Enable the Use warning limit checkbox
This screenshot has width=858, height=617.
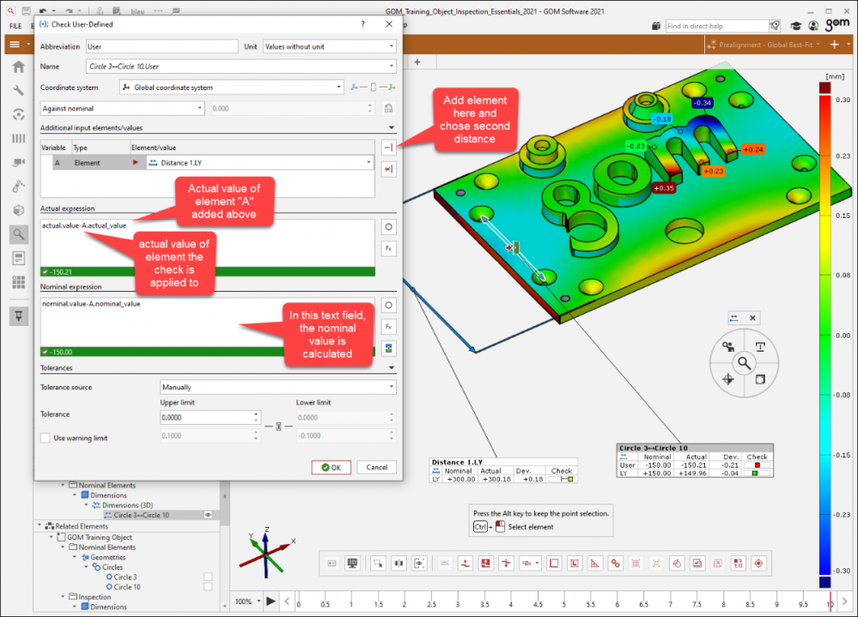(46, 438)
